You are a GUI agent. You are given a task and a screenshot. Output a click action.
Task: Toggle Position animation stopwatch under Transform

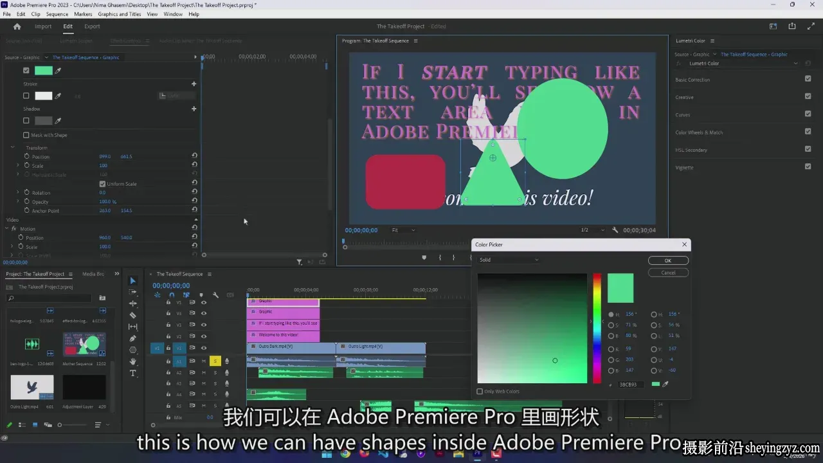pos(27,156)
